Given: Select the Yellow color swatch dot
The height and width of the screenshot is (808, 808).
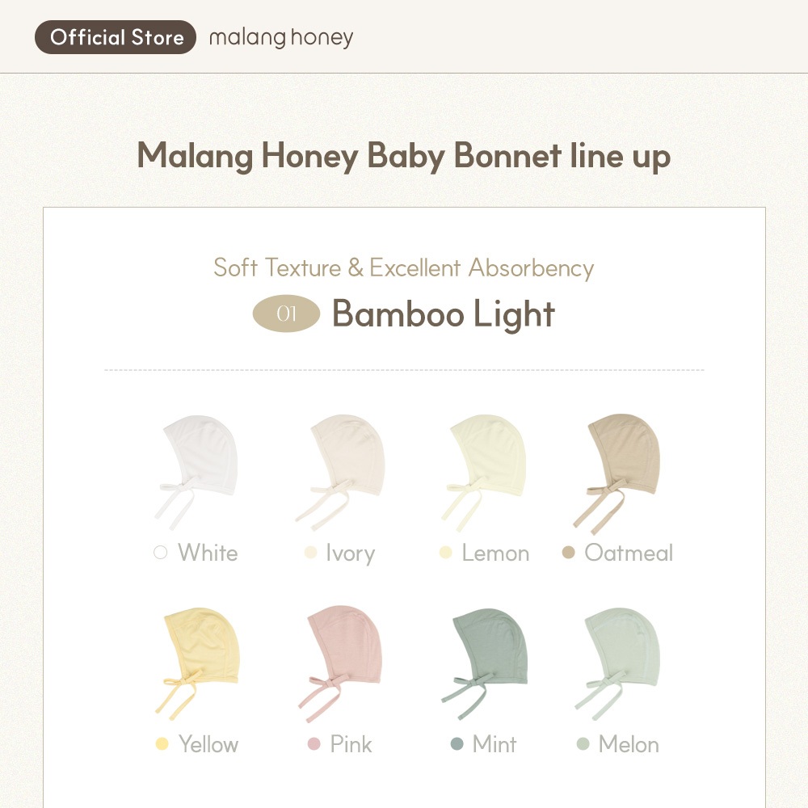Looking at the screenshot, I should [162, 743].
